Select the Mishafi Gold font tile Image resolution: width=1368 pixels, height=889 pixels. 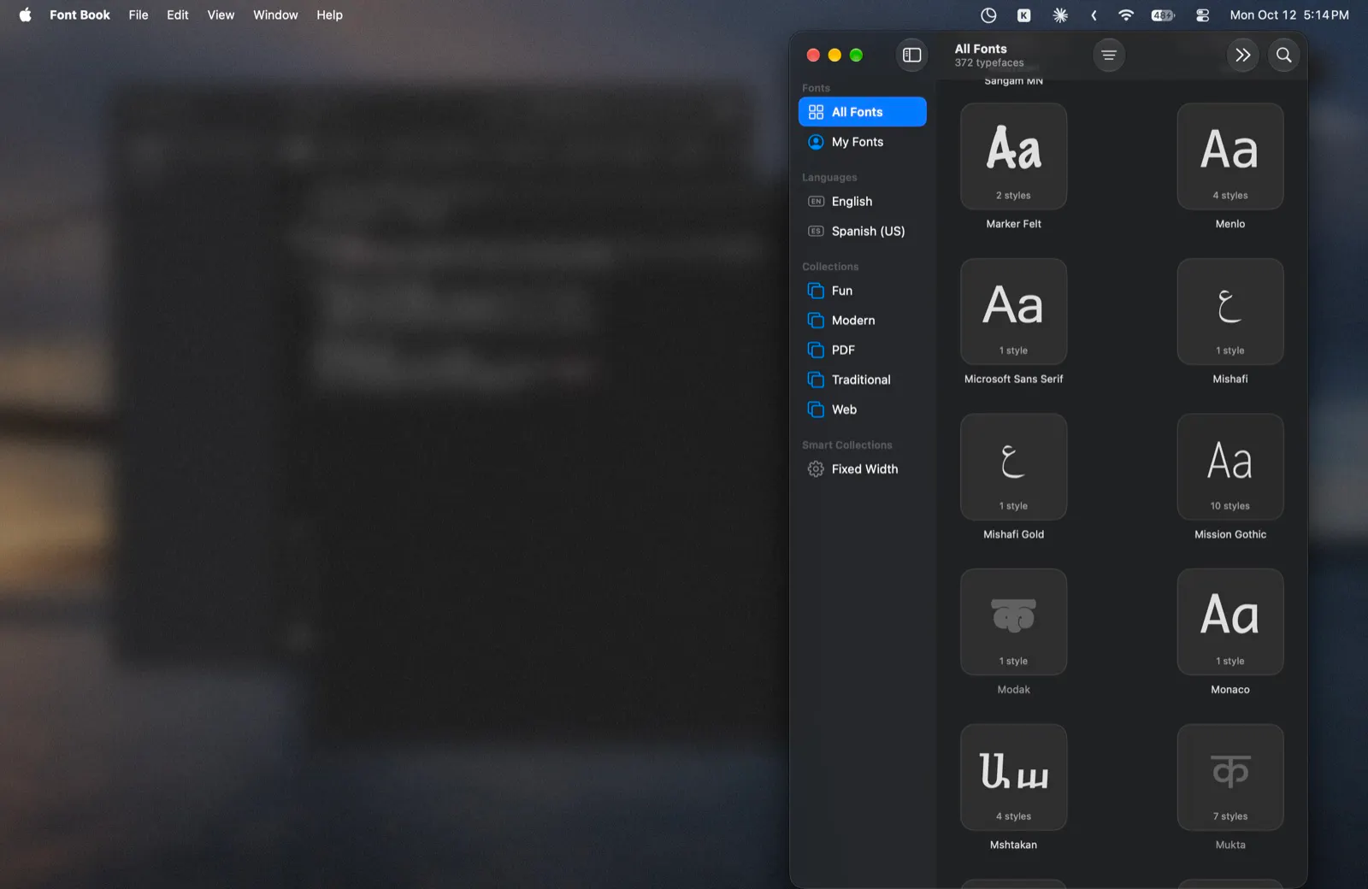point(1014,468)
